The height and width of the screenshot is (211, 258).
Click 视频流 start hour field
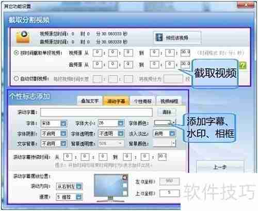tap(98, 53)
